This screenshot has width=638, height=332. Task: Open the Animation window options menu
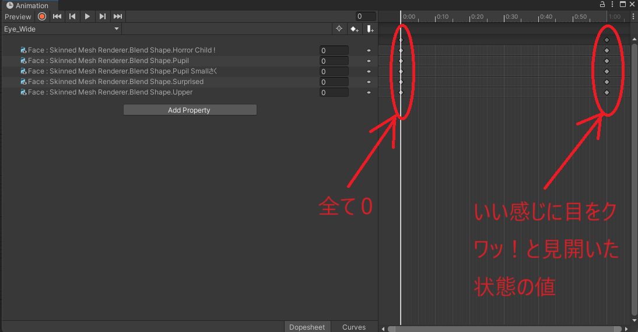coord(612,5)
